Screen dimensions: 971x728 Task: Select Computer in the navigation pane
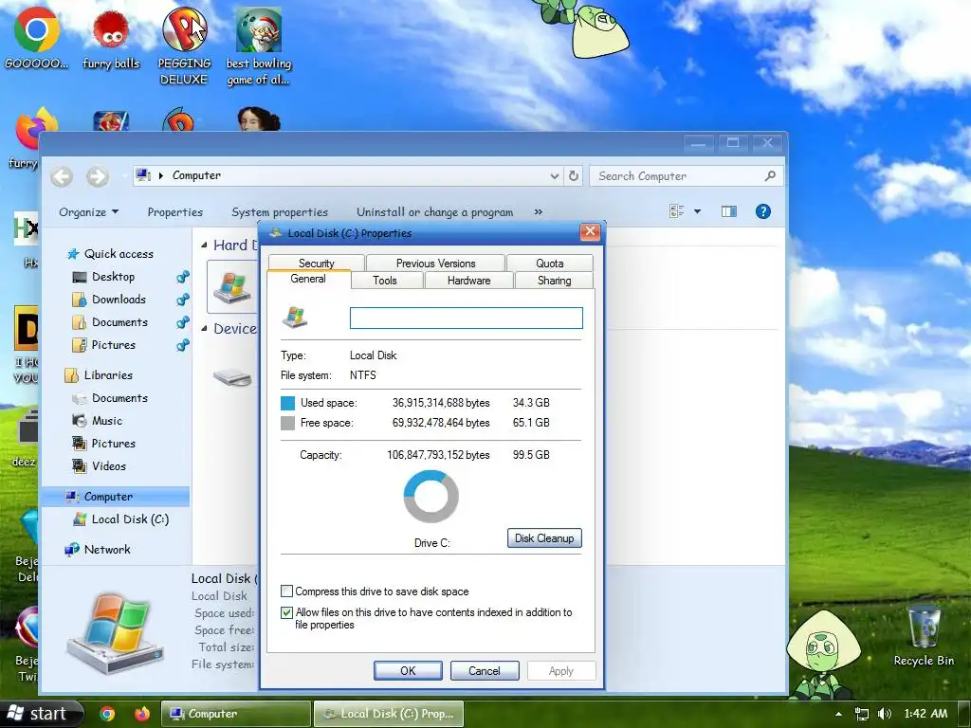click(x=115, y=497)
